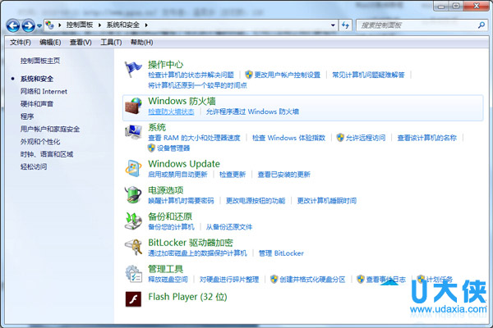Open the 操作中心 heading link
Viewport: 493px width, 328px height.
166,65
